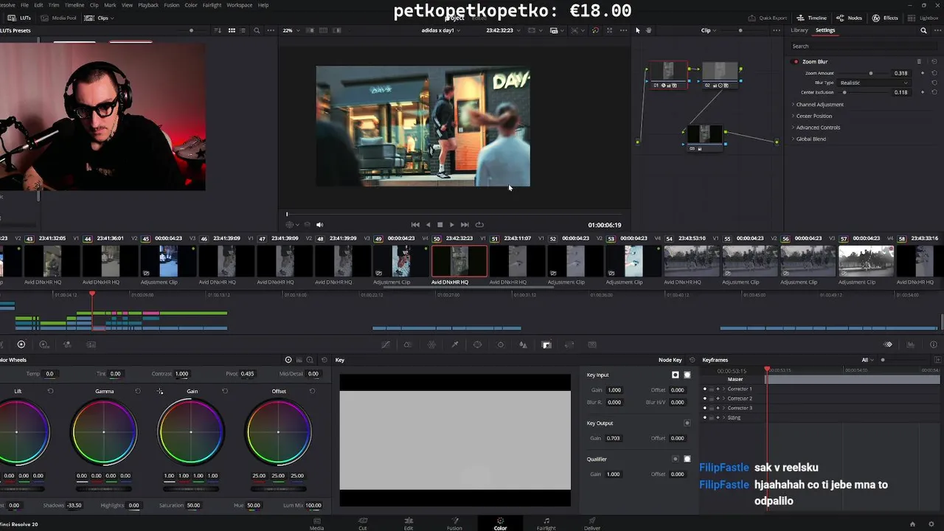Reset the Center Exclusion parameter
This screenshot has width=944, height=531.
(934, 92)
